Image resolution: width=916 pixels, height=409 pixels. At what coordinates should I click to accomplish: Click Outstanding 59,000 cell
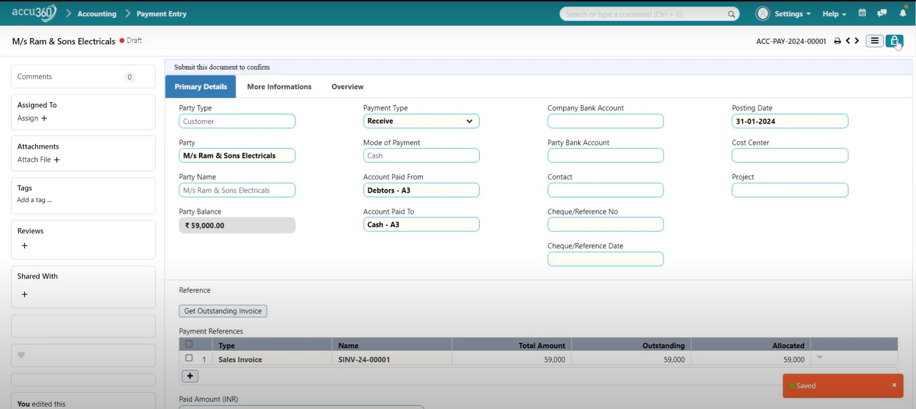tap(631, 359)
